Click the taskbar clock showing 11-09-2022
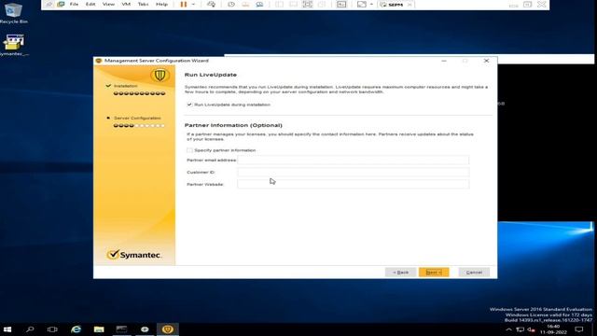 (x=553, y=329)
